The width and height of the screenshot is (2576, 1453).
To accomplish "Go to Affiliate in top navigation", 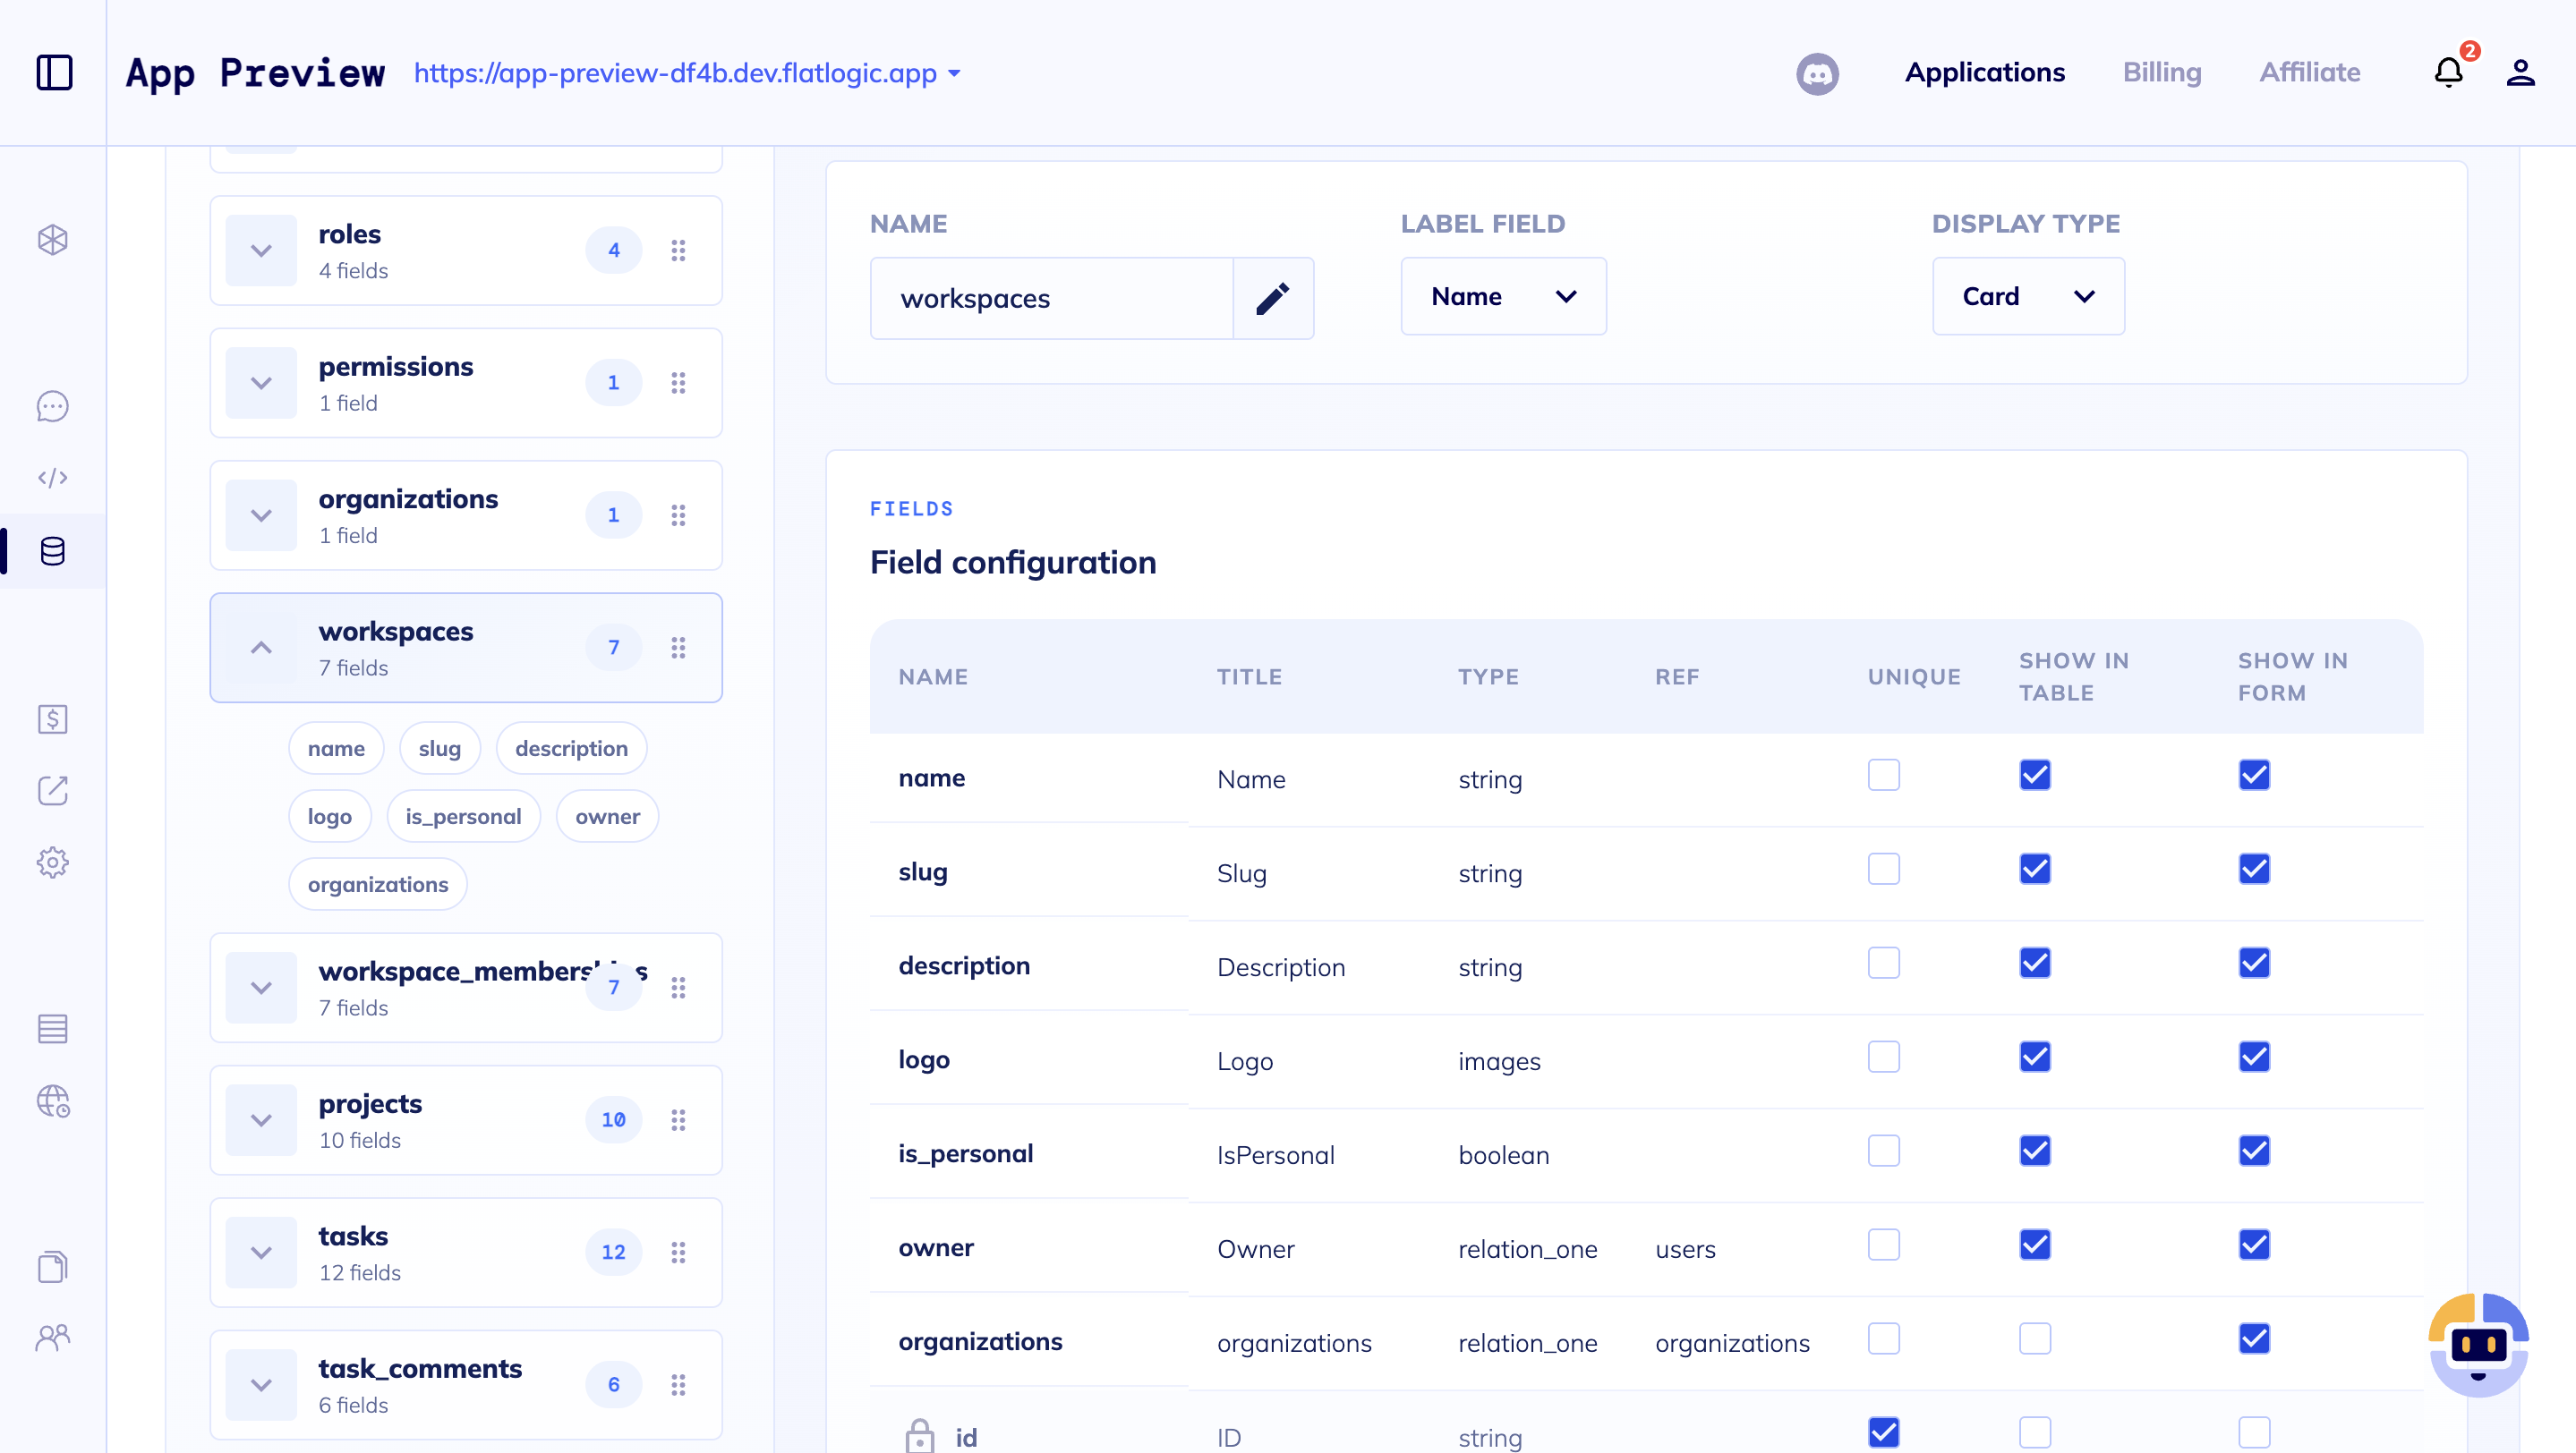I will (2310, 72).
